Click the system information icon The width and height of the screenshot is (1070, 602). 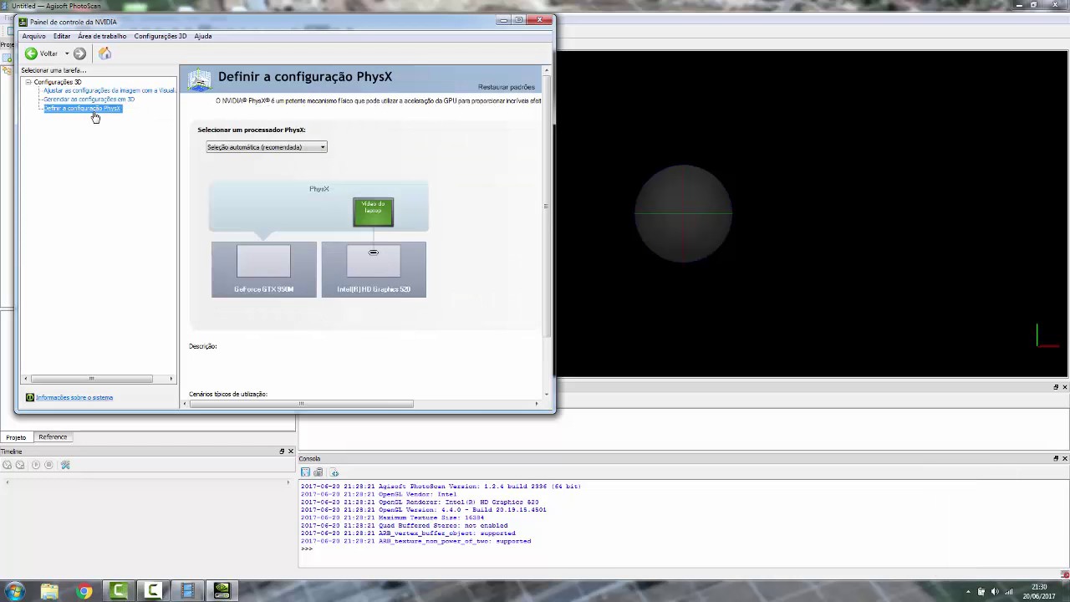(x=30, y=397)
